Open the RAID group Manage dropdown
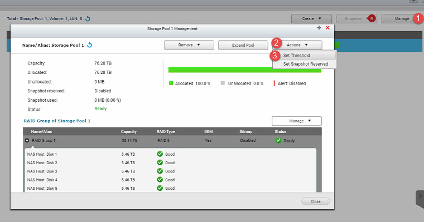This screenshot has height=222, width=424. [297, 121]
